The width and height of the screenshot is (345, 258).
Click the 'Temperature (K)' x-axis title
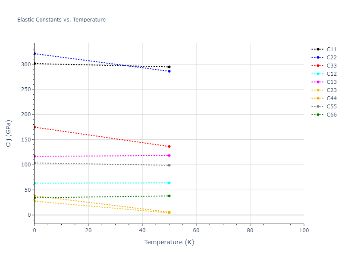pyautogui.click(x=169, y=243)
